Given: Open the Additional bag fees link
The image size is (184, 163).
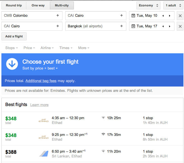Looking at the screenshot, I should (x=41, y=81).
